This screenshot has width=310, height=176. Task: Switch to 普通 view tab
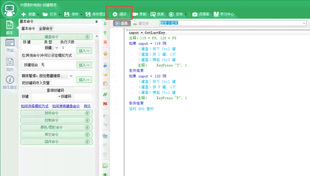[x=122, y=24]
